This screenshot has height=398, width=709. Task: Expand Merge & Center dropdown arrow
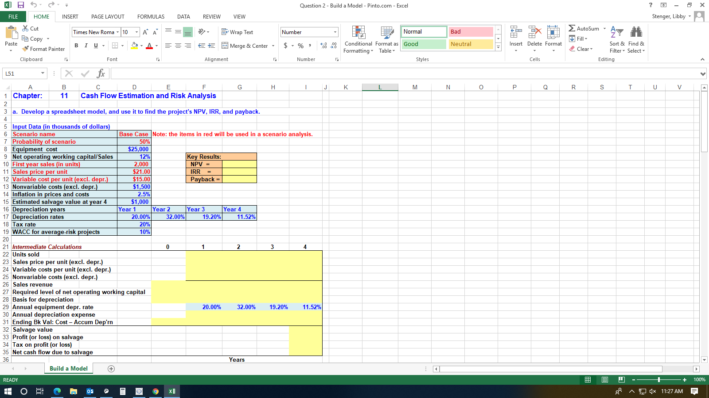tap(273, 46)
